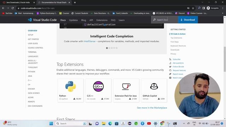226x127 pixels.
Task: Open Top Extensions in right sidebar
Action: coord(176,38)
